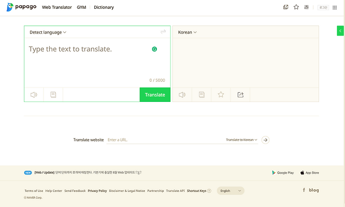The image size is (345, 207).
Task: Click the green Translate button
Action: tap(155, 95)
